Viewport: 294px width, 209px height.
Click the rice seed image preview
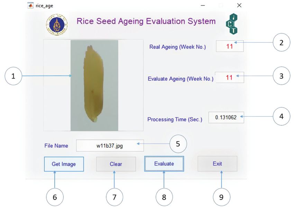pos(94,85)
